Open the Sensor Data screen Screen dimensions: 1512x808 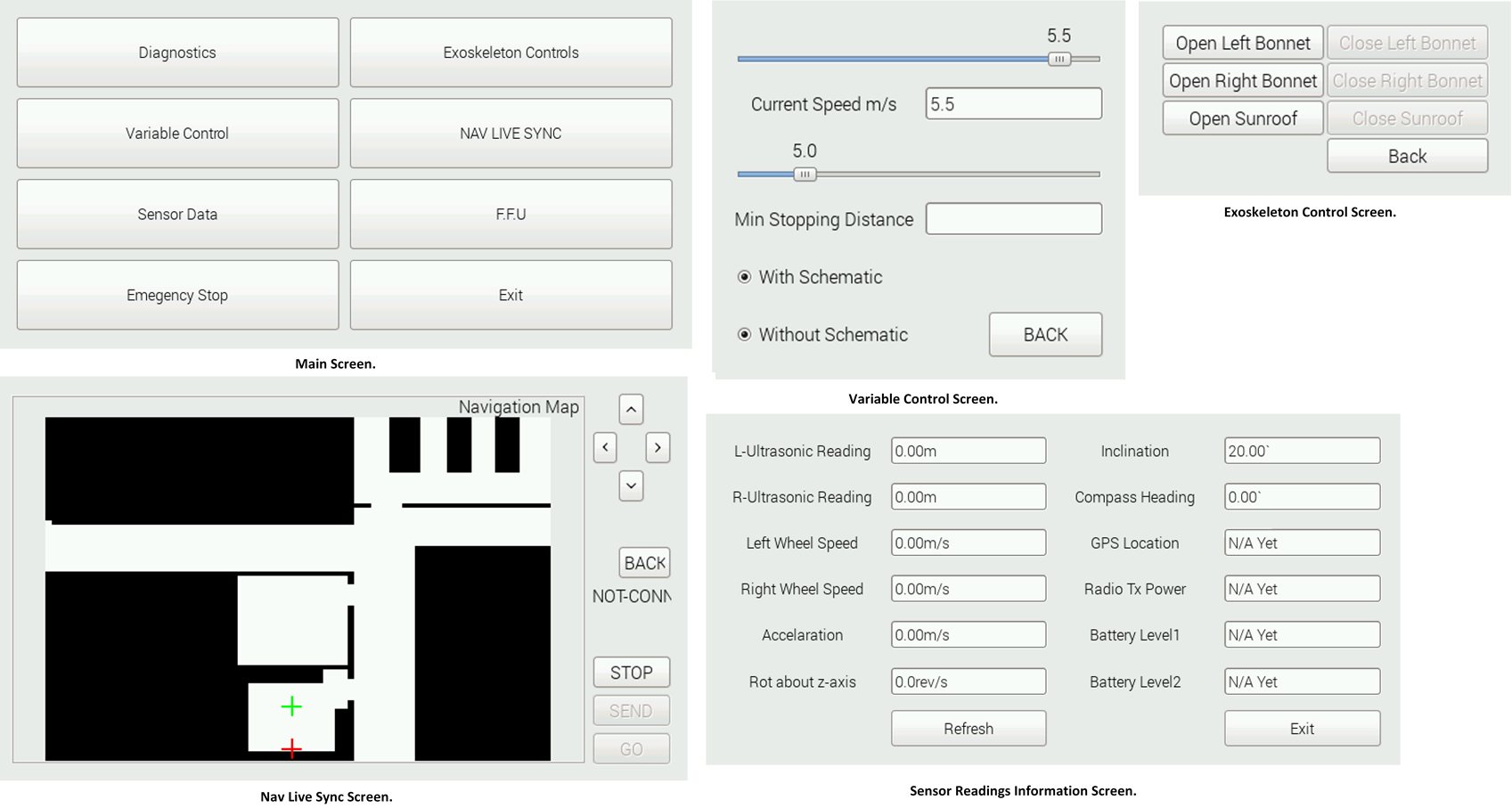click(177, 215)
